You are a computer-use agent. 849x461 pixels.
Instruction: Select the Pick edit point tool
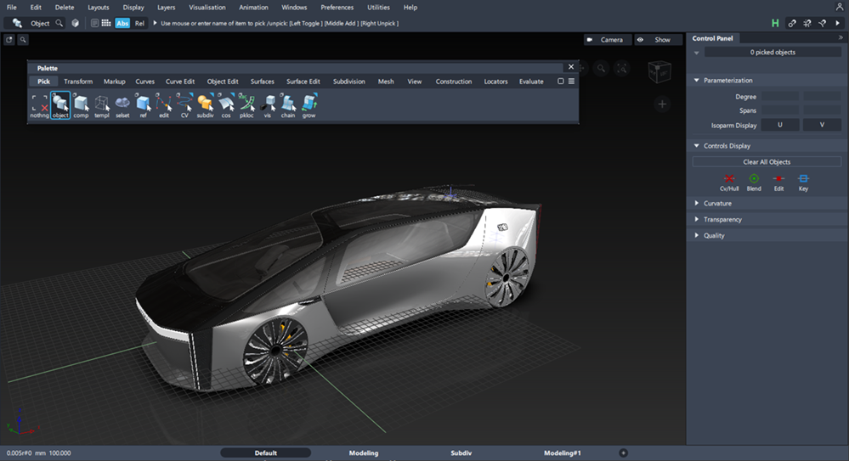[x=163, y=105]
